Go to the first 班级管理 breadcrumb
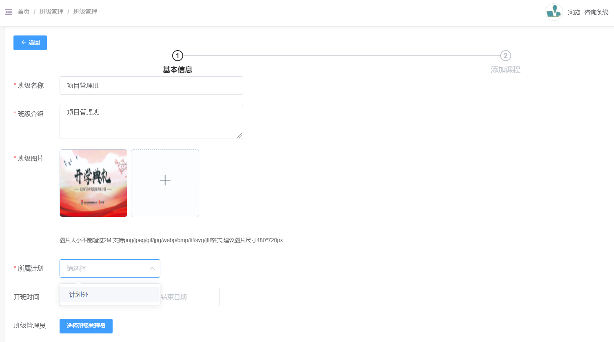The height and width of the screenshot is (342, 614). click(51, 12)
